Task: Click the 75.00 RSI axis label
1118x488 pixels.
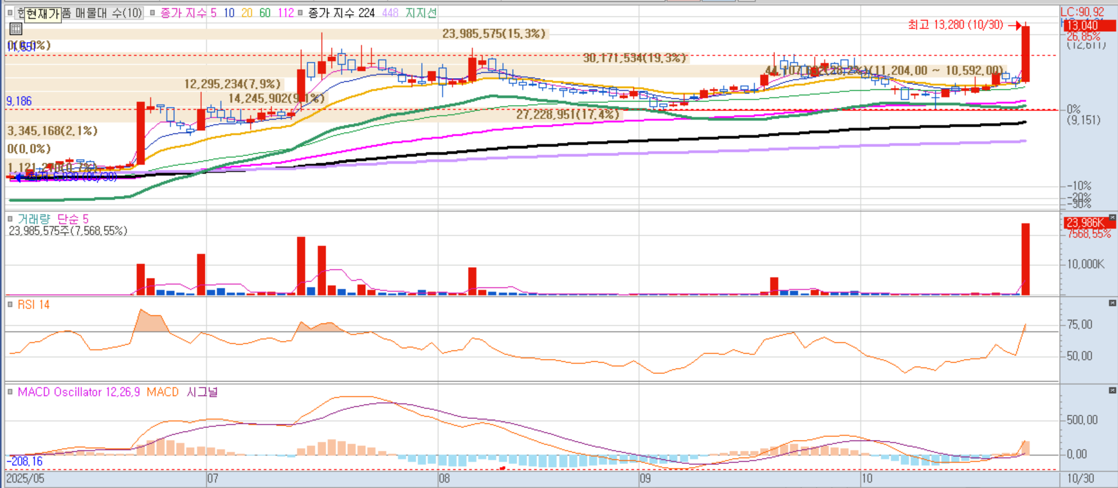Action: 1080,325
